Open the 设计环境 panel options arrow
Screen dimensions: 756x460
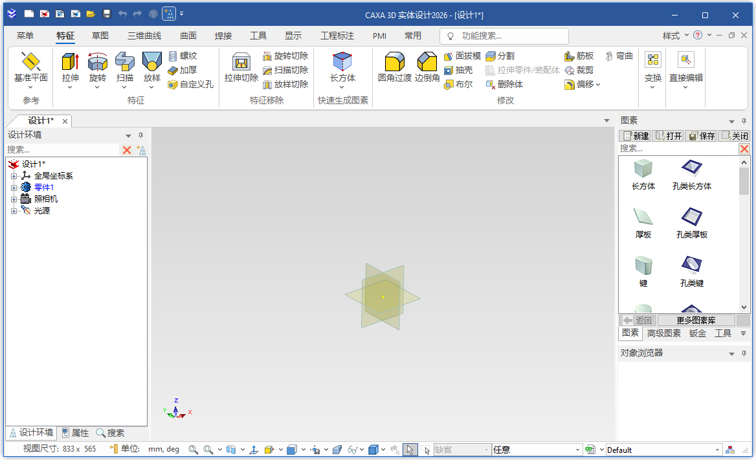[128, 135]
